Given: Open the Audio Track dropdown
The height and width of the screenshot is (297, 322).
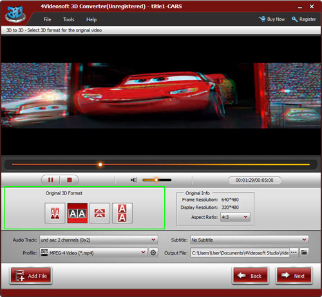Looking at the screenshot, I should click(99, 240).
